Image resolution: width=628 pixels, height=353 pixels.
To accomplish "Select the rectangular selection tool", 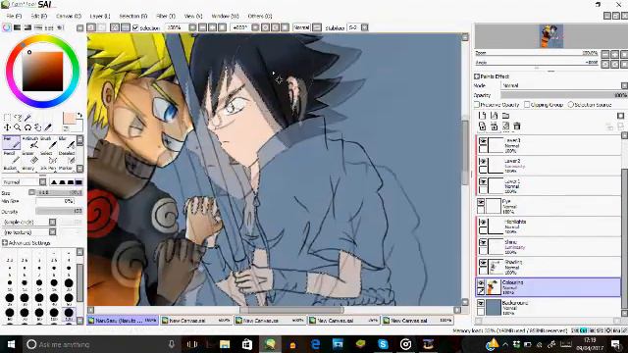I will [7, 118].
